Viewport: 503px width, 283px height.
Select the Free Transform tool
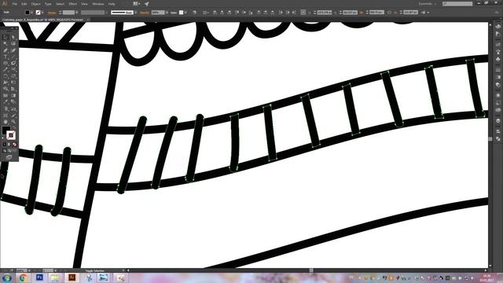coord(14,82)
